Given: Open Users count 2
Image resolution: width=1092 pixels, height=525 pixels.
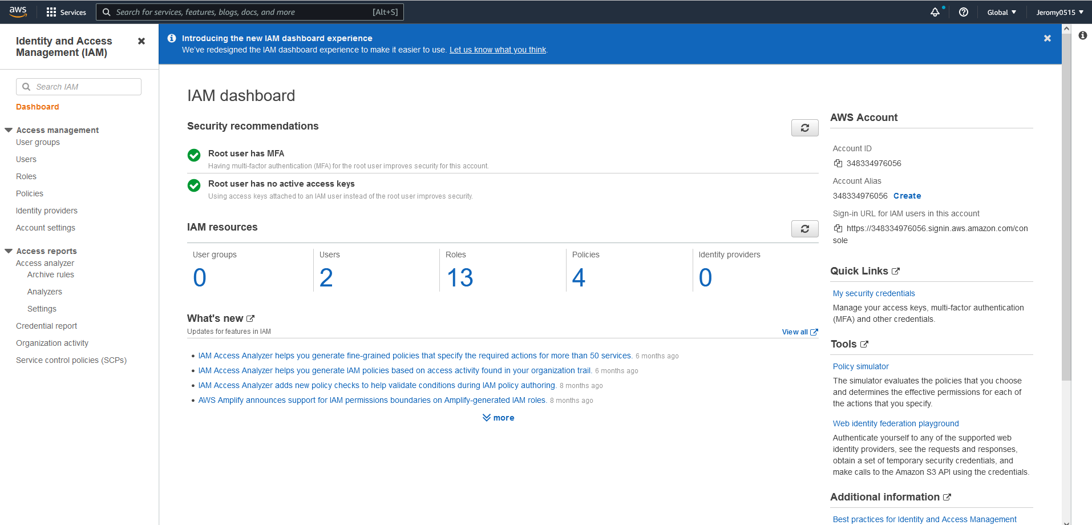Looking at the screenshot, I should [x=326, y=278].
